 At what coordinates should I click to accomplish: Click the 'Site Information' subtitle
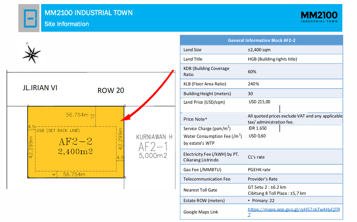(x=66, y=24)
